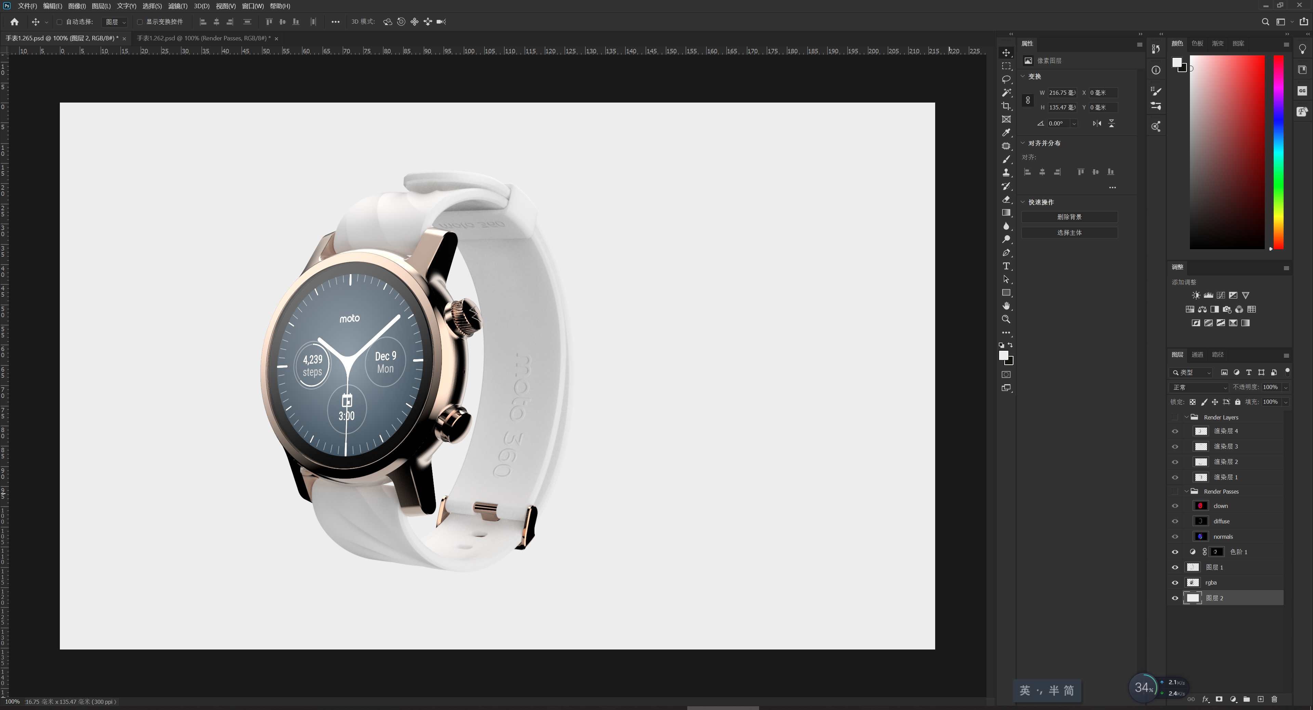This screenshot has height=710, width=1313.
Task: Enable the 显示变换控件 checkbox
Action: coord(140,22)
